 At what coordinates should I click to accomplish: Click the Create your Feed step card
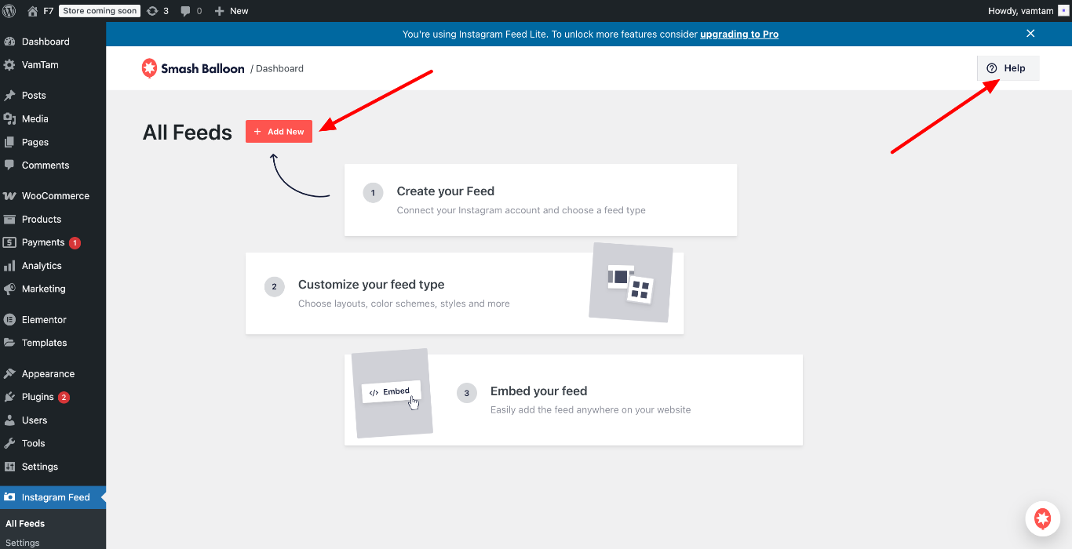pos(541,200)
